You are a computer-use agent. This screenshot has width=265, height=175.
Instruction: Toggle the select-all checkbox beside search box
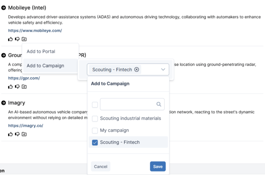point(95,105)
